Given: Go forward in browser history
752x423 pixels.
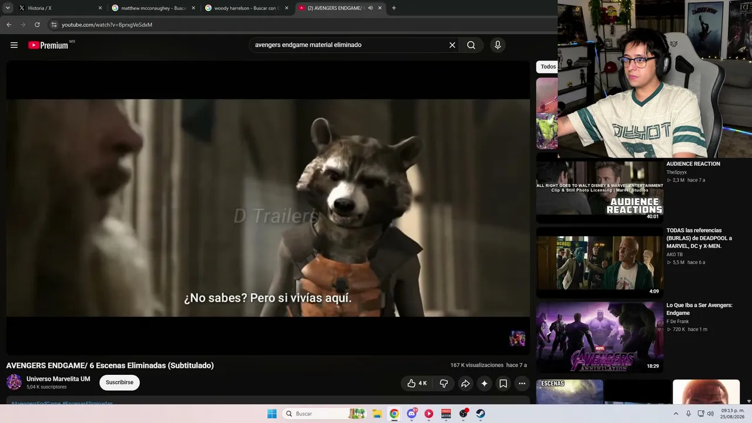Looking at the screenshot, I should click(x=23, y=25).
